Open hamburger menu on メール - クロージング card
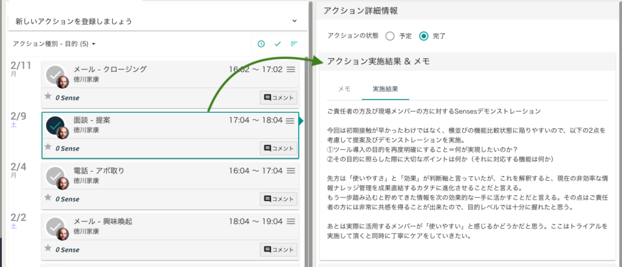Viewport: 622px width, 267px height. pos(291,69)
